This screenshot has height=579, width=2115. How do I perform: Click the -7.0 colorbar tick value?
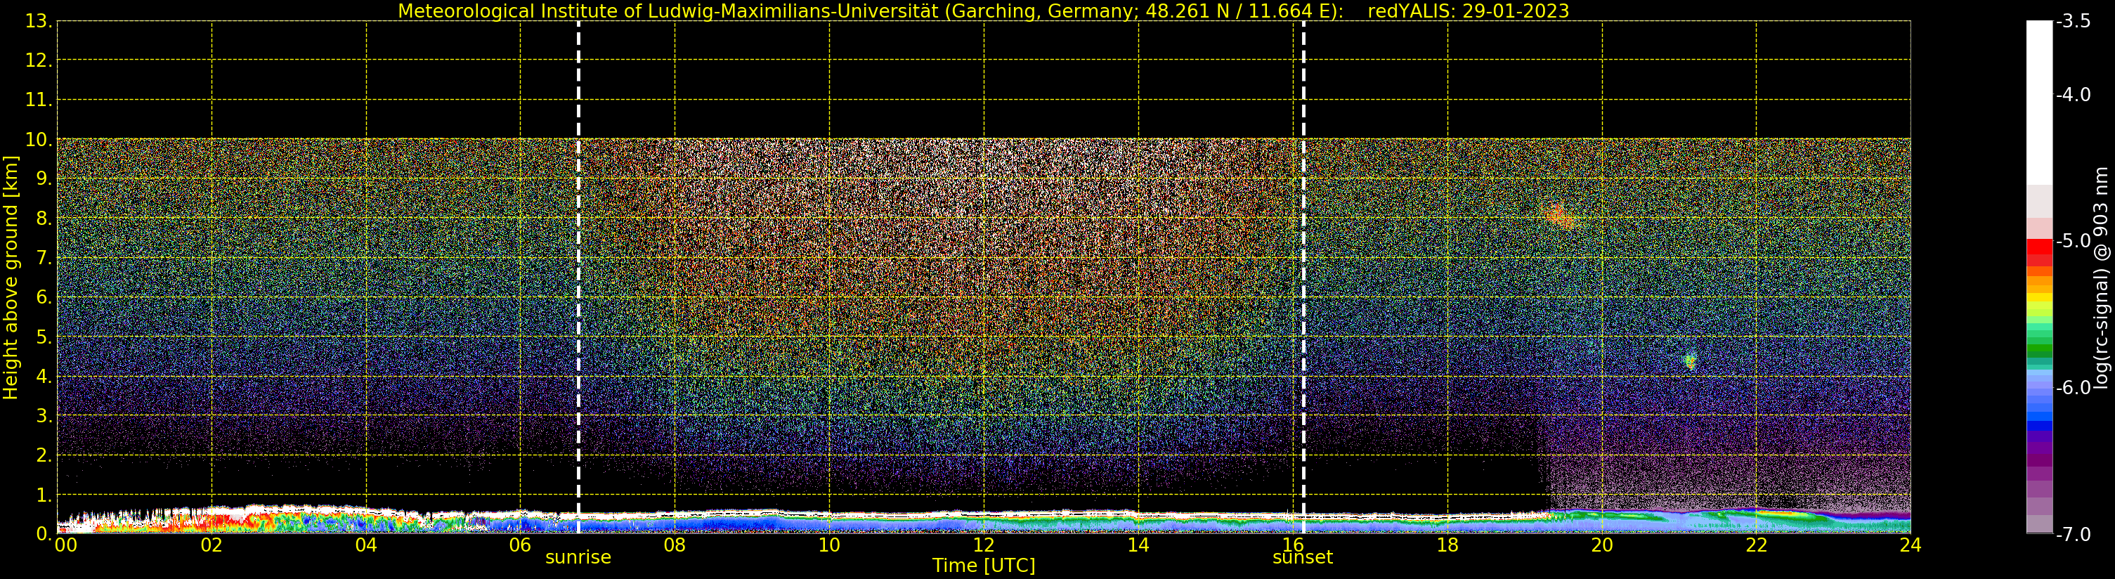click(2073, 535)
